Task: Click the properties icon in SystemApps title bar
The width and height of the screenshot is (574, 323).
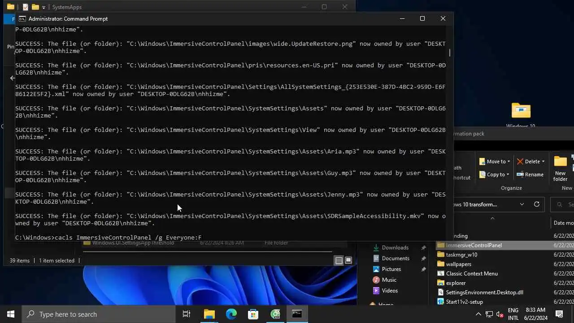Action: pos(26,7)
